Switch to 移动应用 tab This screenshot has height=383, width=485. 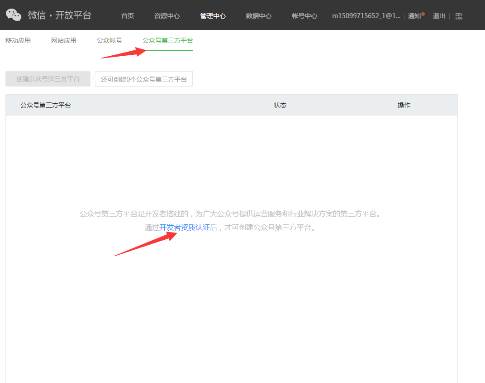(x=18, y=40)
